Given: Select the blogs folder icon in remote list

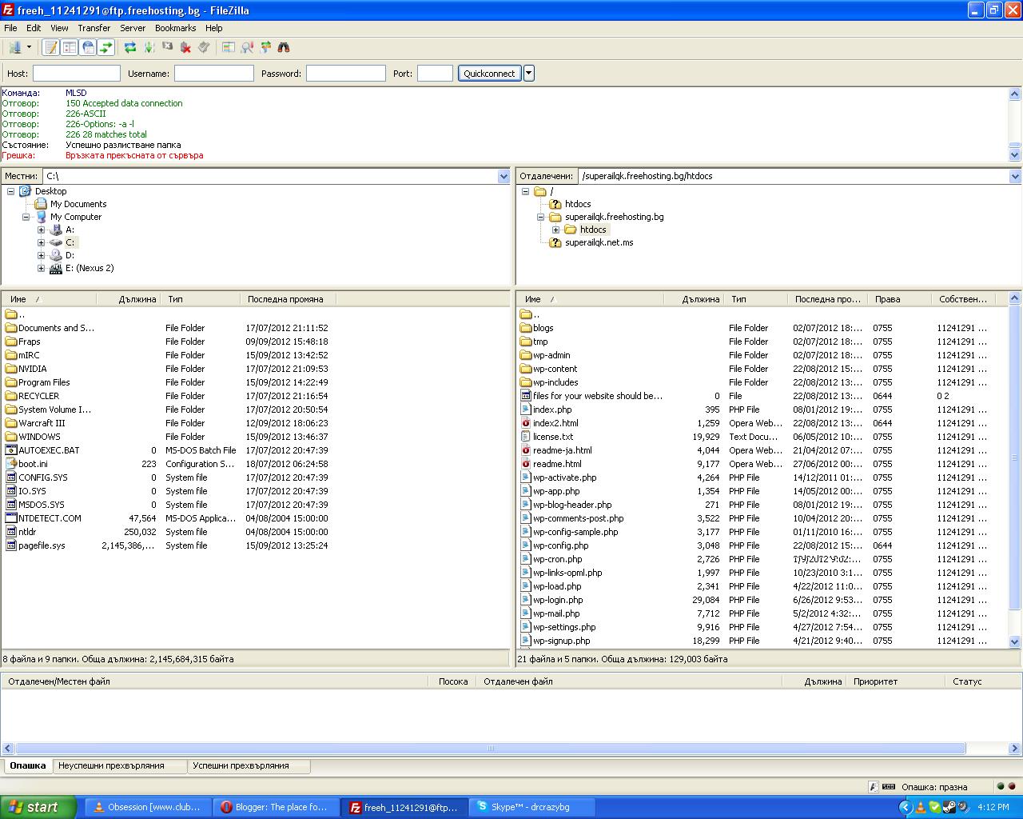Looking at the screenshot, I should click(526, 328).
